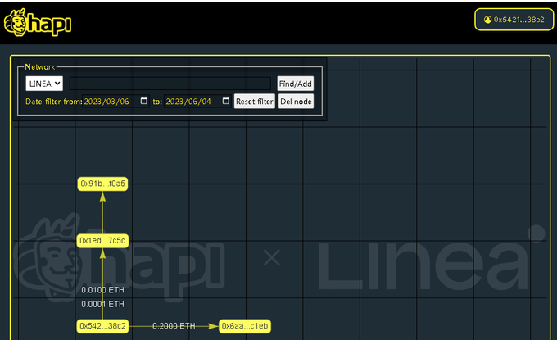Open calendar picker for from date

(144, 101)
